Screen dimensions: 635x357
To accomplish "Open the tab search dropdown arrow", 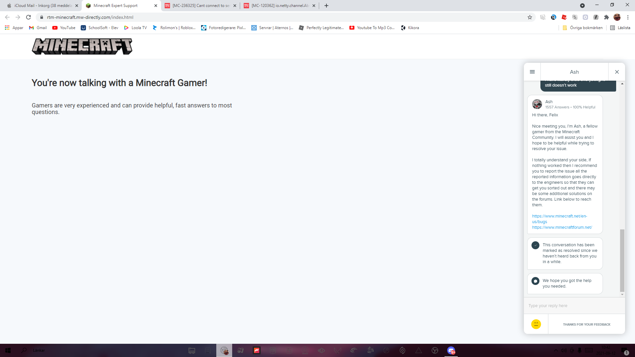I will coord(582,6).
